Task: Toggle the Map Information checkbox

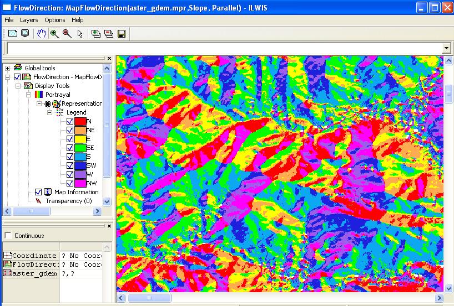Action: click(38, 192)
